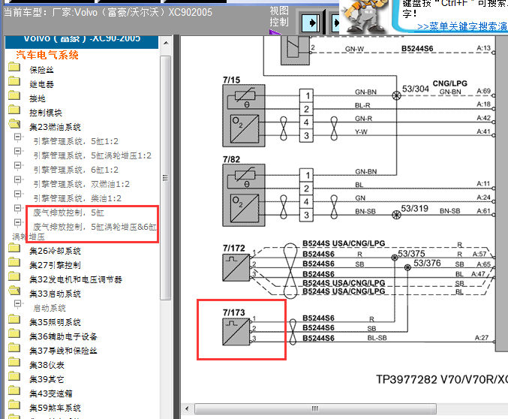Click folder icon beside 集35照明系统

pos(14,319)
